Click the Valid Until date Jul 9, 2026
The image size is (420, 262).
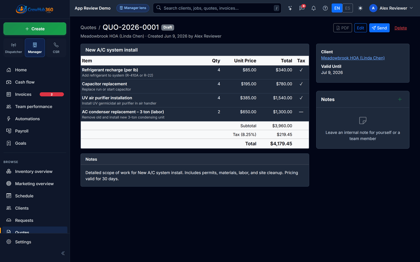332,73
